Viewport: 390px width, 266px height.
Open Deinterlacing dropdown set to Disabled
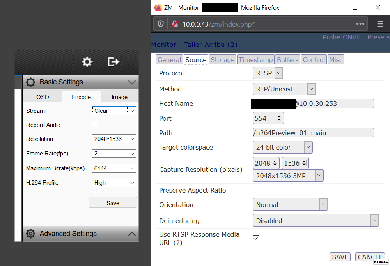tap(316, 220)
